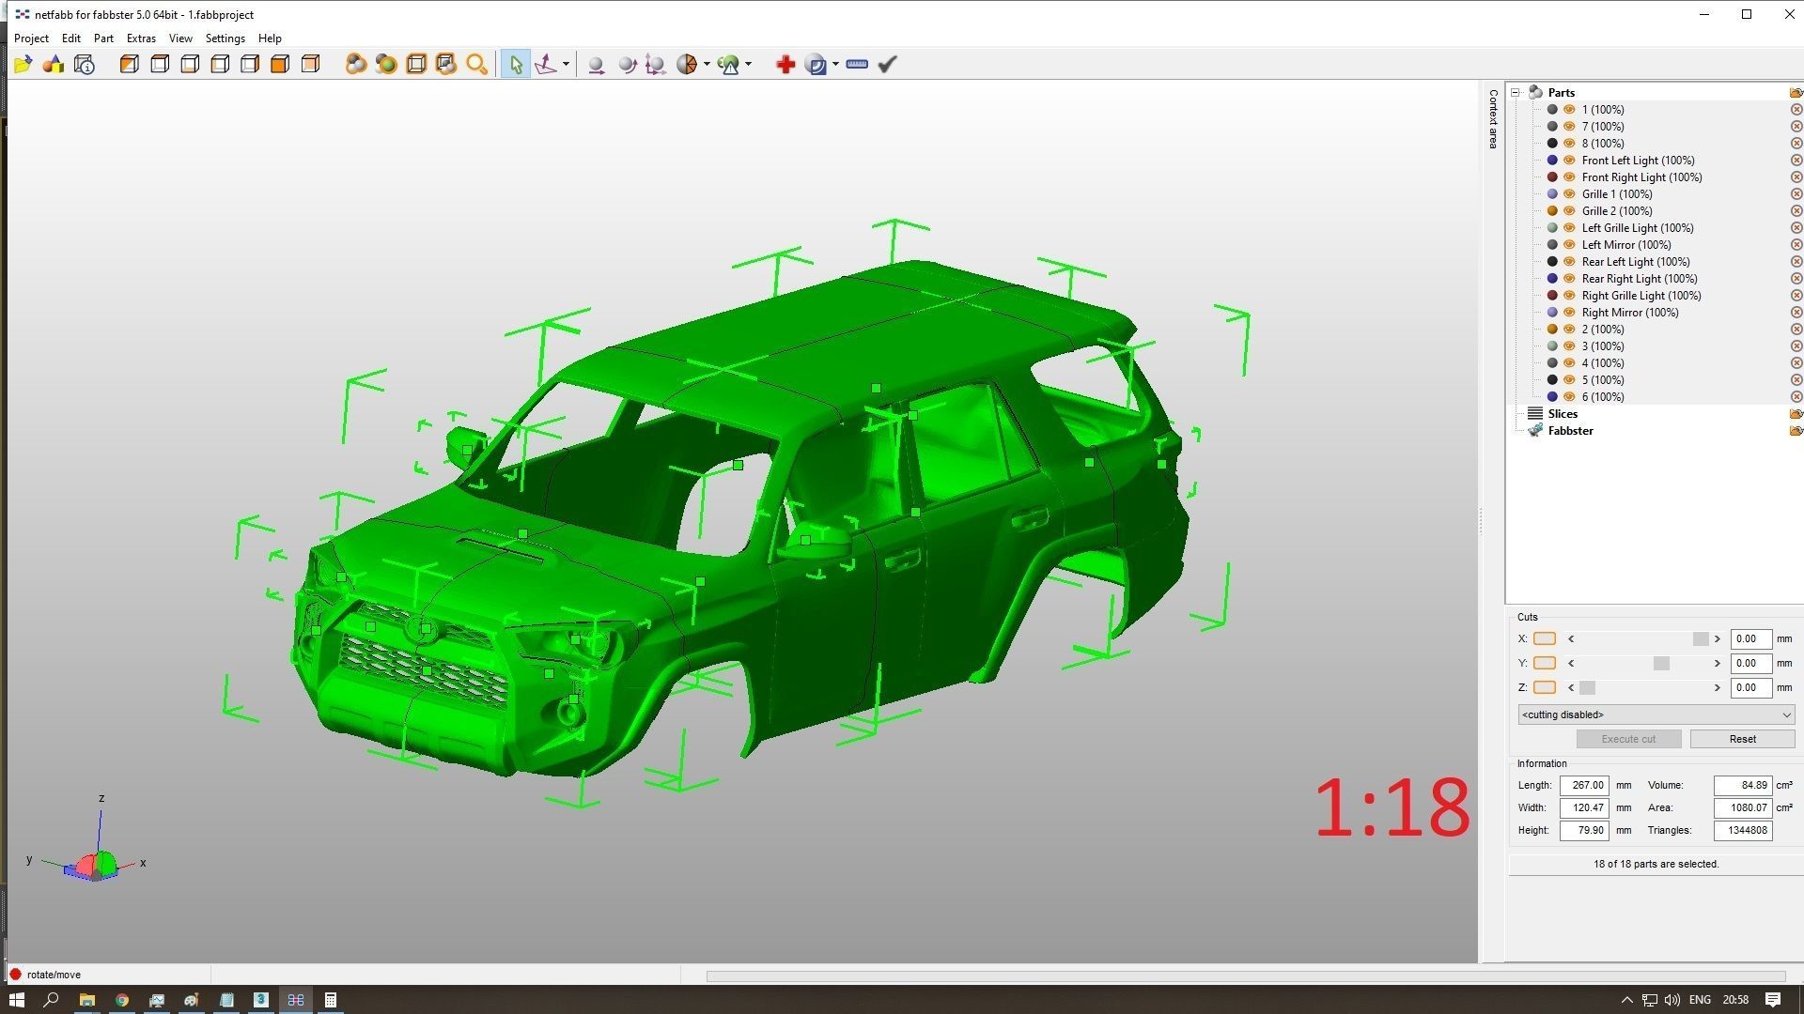The width and height of the screenshot is (1804, 1014).
Task: Open the cutting disabled dropdown
Action: [x=1656, y=714]
